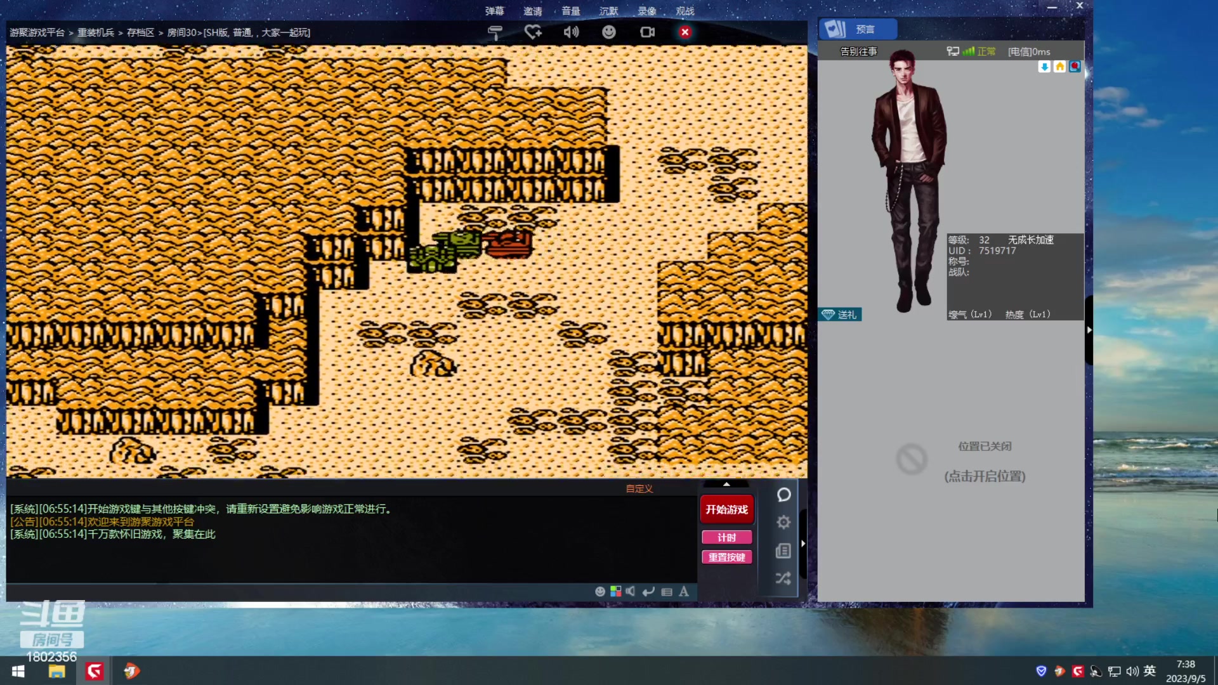Click the chat message input area

click(x=298, y=592)
